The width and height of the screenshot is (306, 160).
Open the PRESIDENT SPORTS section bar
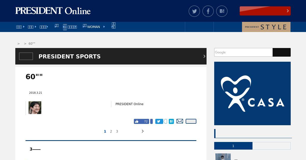point(111,56)
